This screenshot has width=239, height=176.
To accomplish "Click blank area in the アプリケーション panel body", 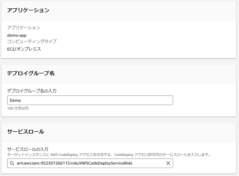I will [x=137, y=39].
